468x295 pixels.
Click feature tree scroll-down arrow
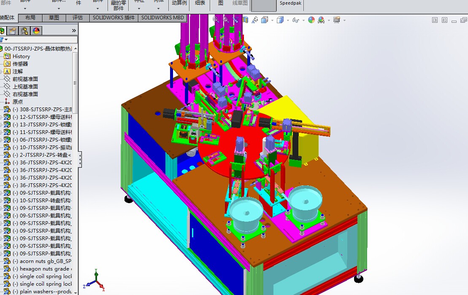point(76,292)
